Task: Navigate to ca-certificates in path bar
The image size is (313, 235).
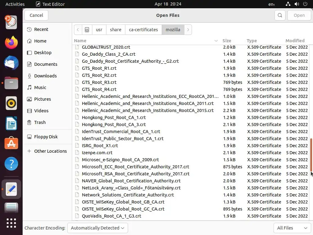Action: pyautogui.click(x=143, y=30)
